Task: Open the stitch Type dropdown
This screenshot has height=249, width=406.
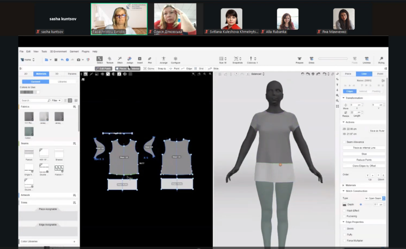Action: click(x=375, y=198)
